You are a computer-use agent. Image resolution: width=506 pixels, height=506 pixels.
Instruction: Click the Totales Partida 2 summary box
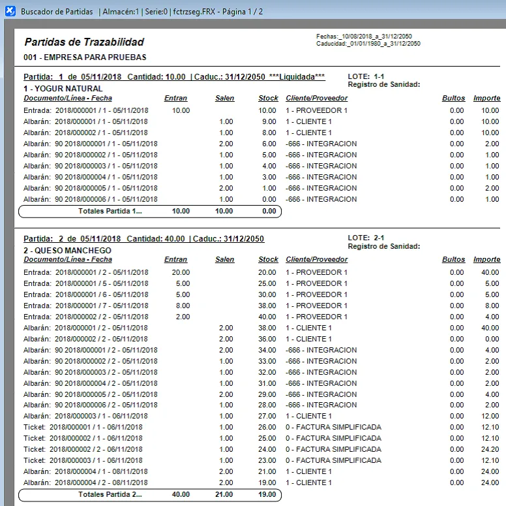[150, 495]
